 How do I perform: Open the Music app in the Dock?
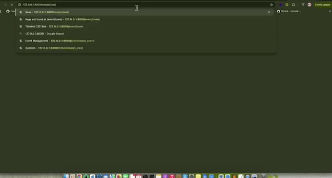172,176
